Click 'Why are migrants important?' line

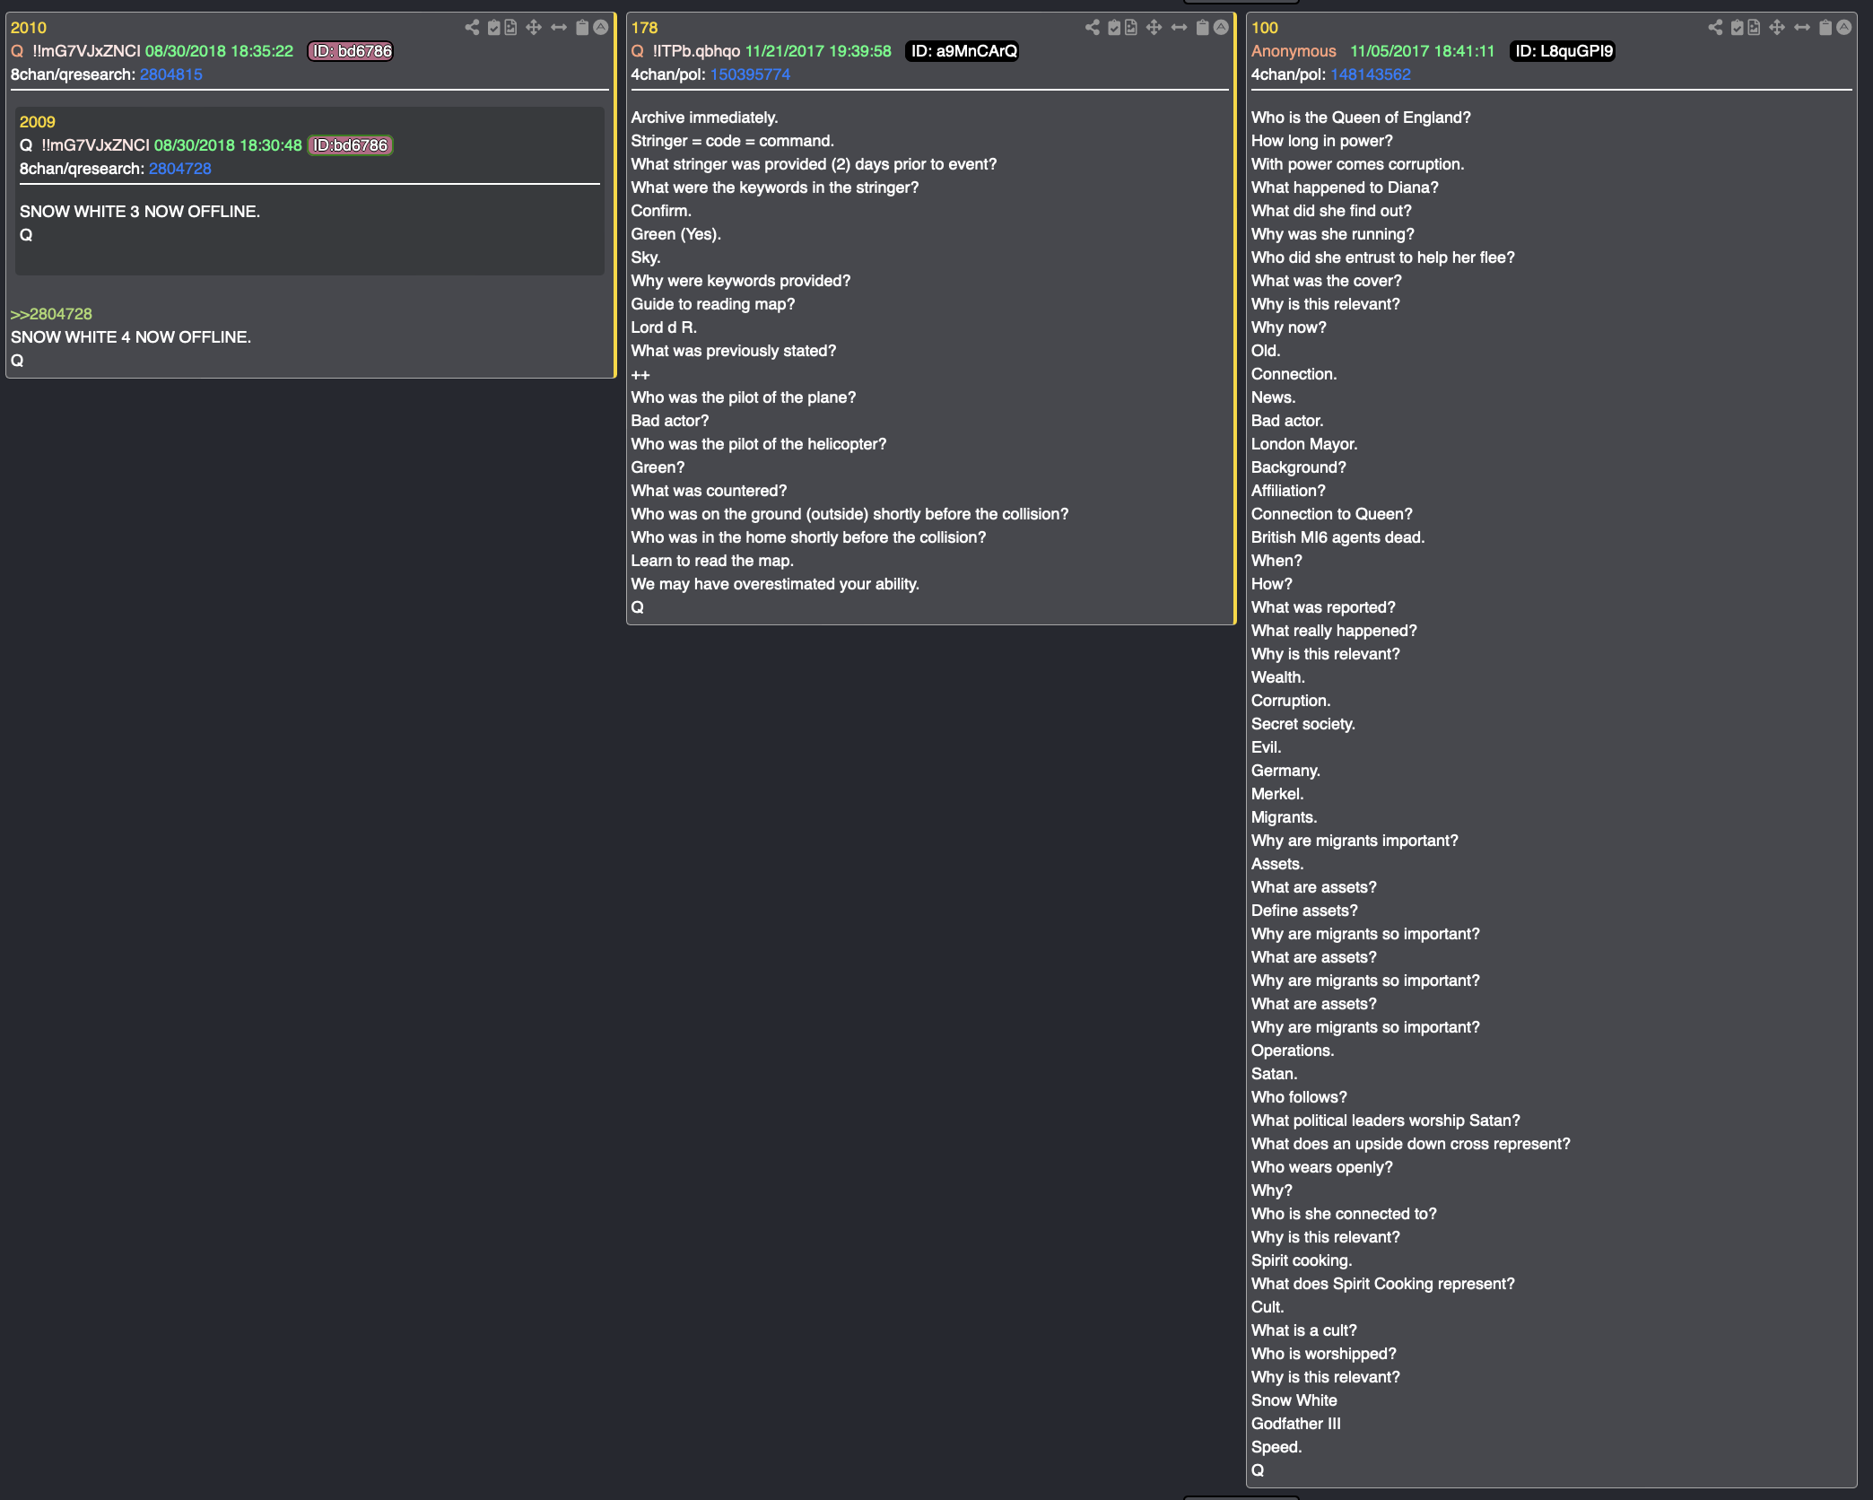coord(1355,841)
